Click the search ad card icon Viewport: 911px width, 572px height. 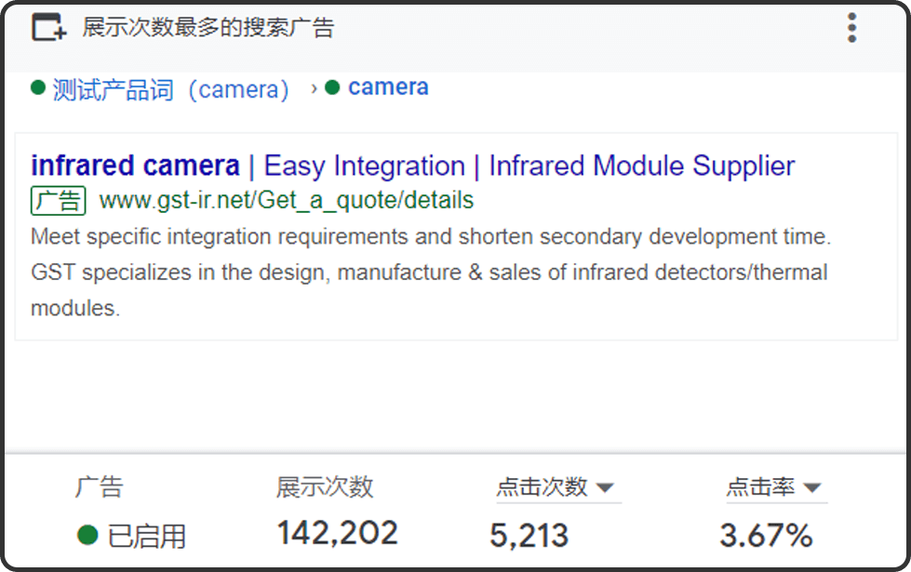48,28
